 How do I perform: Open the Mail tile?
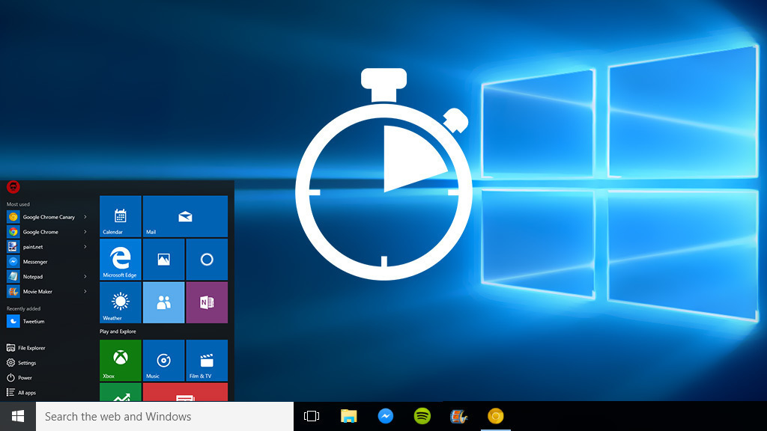(185, 216)
